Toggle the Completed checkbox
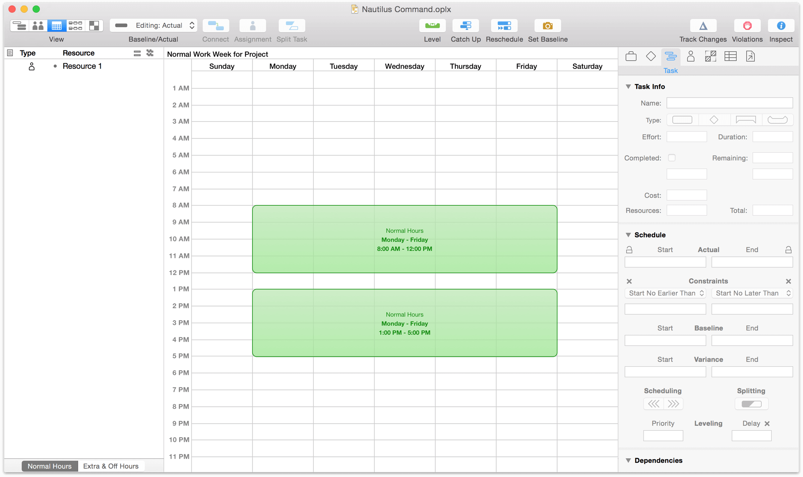 pos(672,158)
